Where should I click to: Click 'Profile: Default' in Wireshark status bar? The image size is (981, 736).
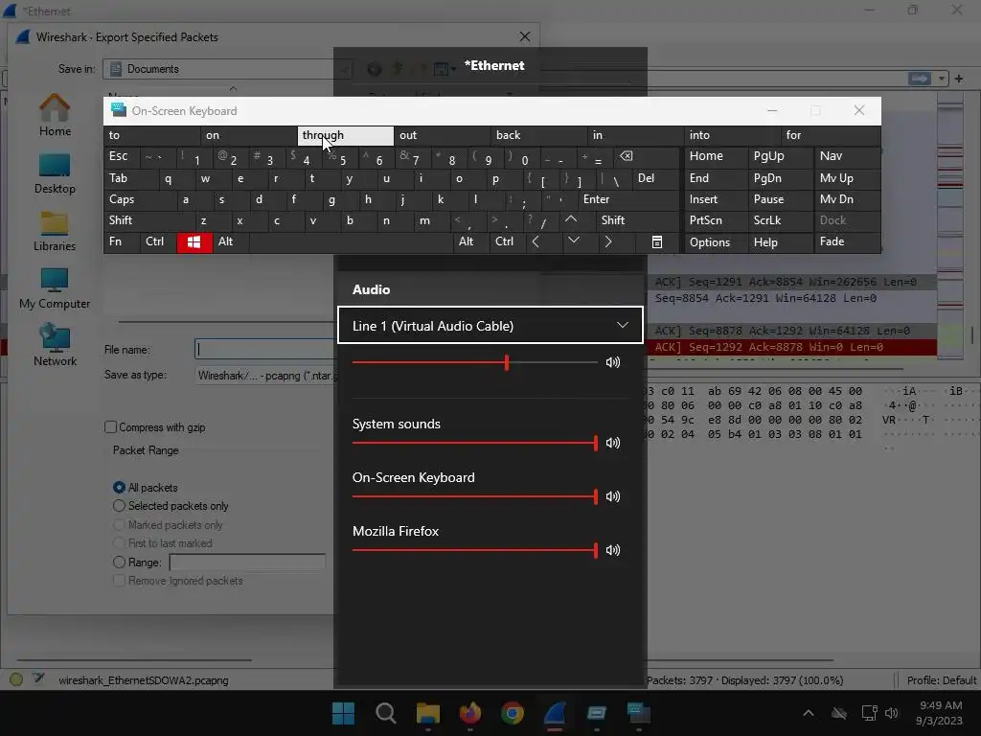pos(942,680)
